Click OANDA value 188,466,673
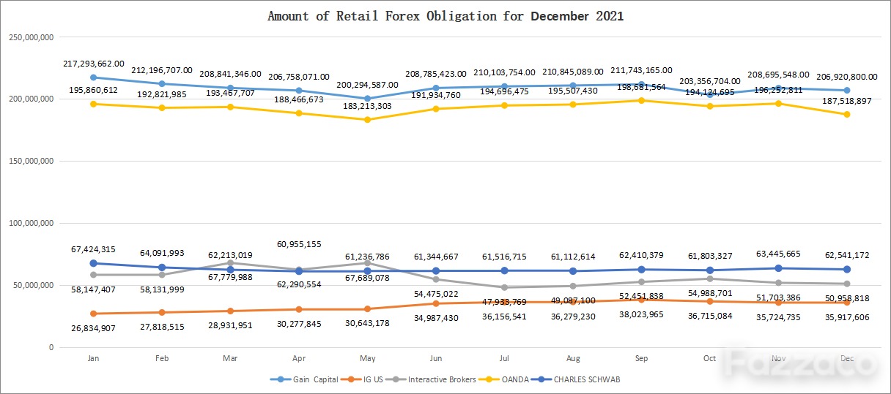Image resolution: width=891 pixels, height=394 pixels. pos(298,99)
